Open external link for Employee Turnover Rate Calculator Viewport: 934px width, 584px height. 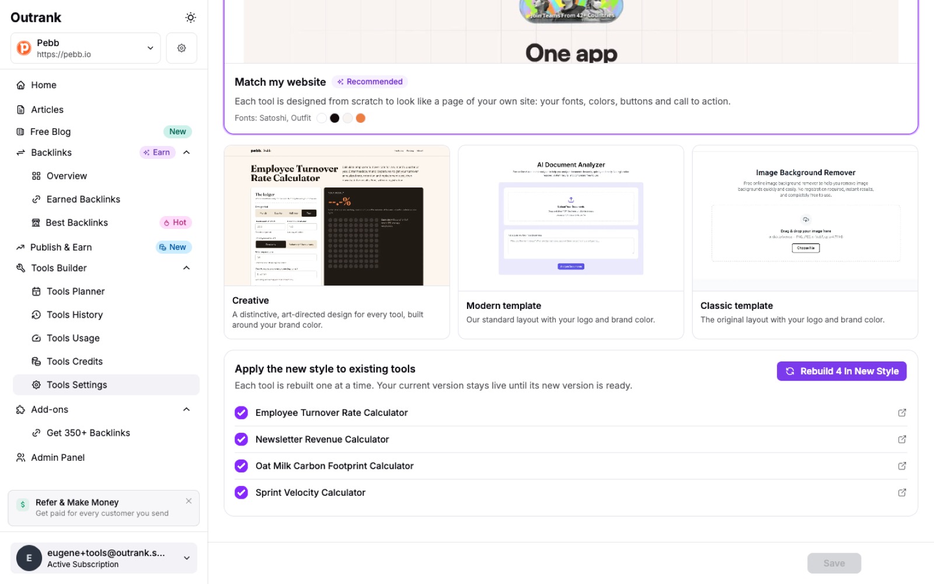pos(902,413)
